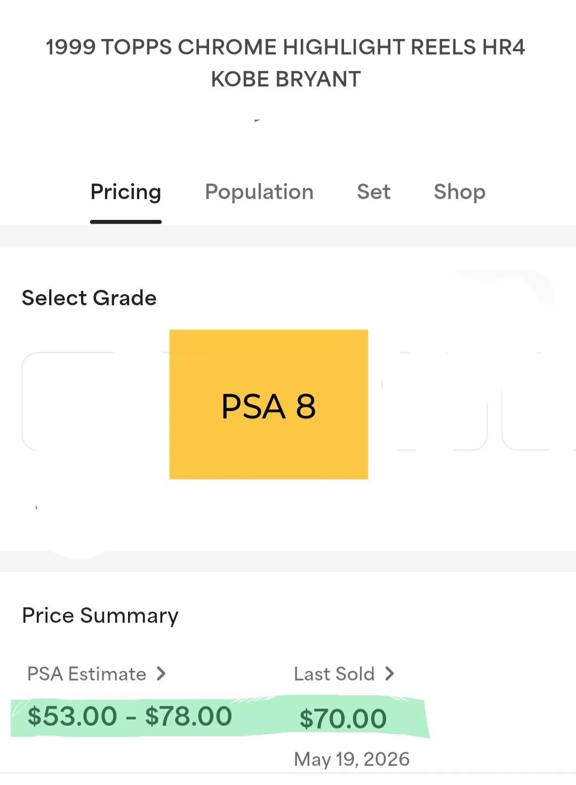
Task: Open PSA Estimate details label
Action: pos(87,674)
